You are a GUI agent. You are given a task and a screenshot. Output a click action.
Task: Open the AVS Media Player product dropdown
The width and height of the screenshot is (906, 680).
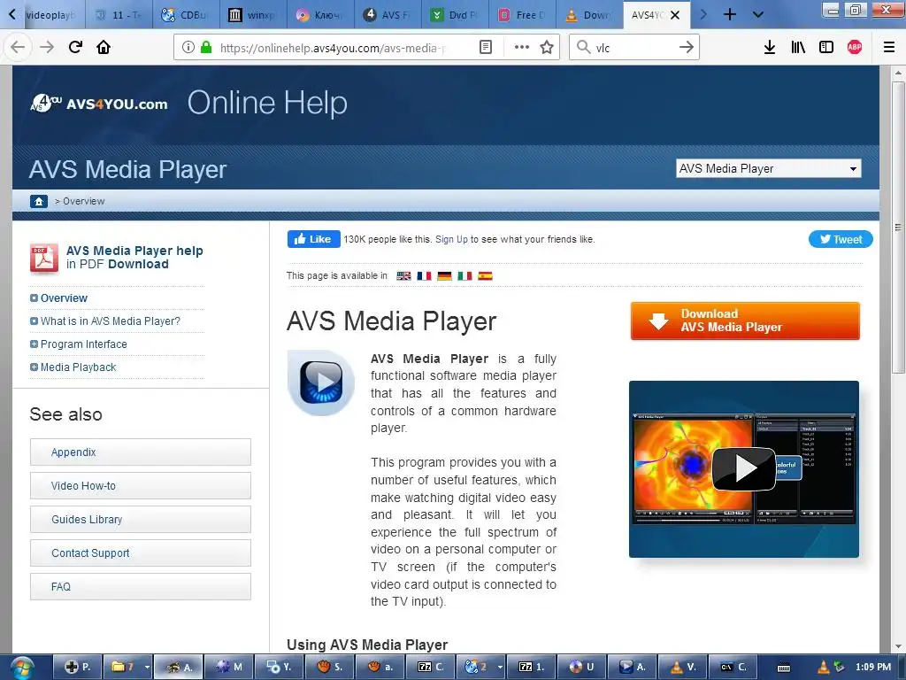(769, 168)
